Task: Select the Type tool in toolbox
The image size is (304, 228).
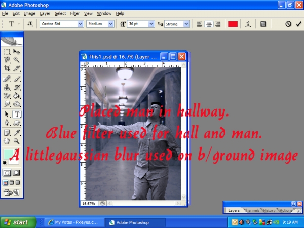Action: pos(17,114)
